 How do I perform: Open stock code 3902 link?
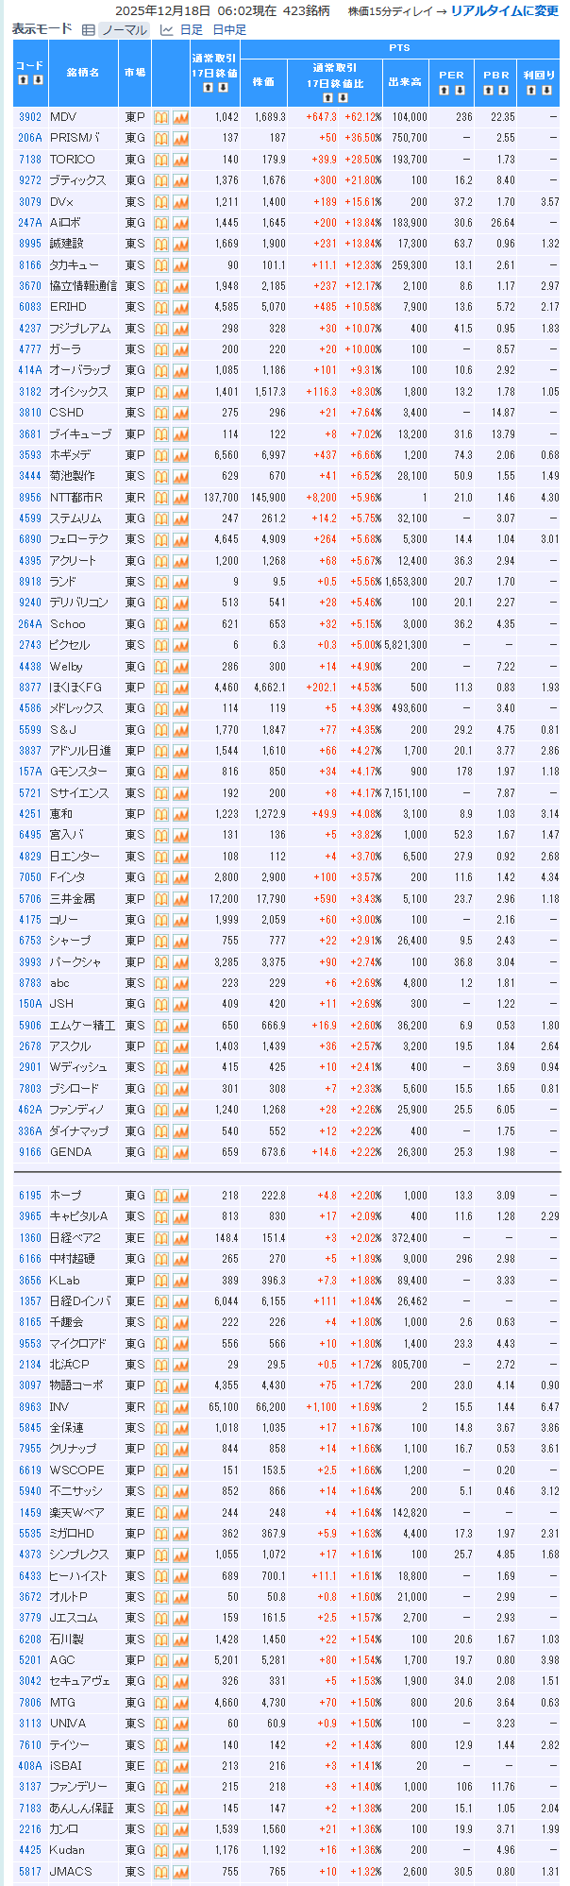30,117
